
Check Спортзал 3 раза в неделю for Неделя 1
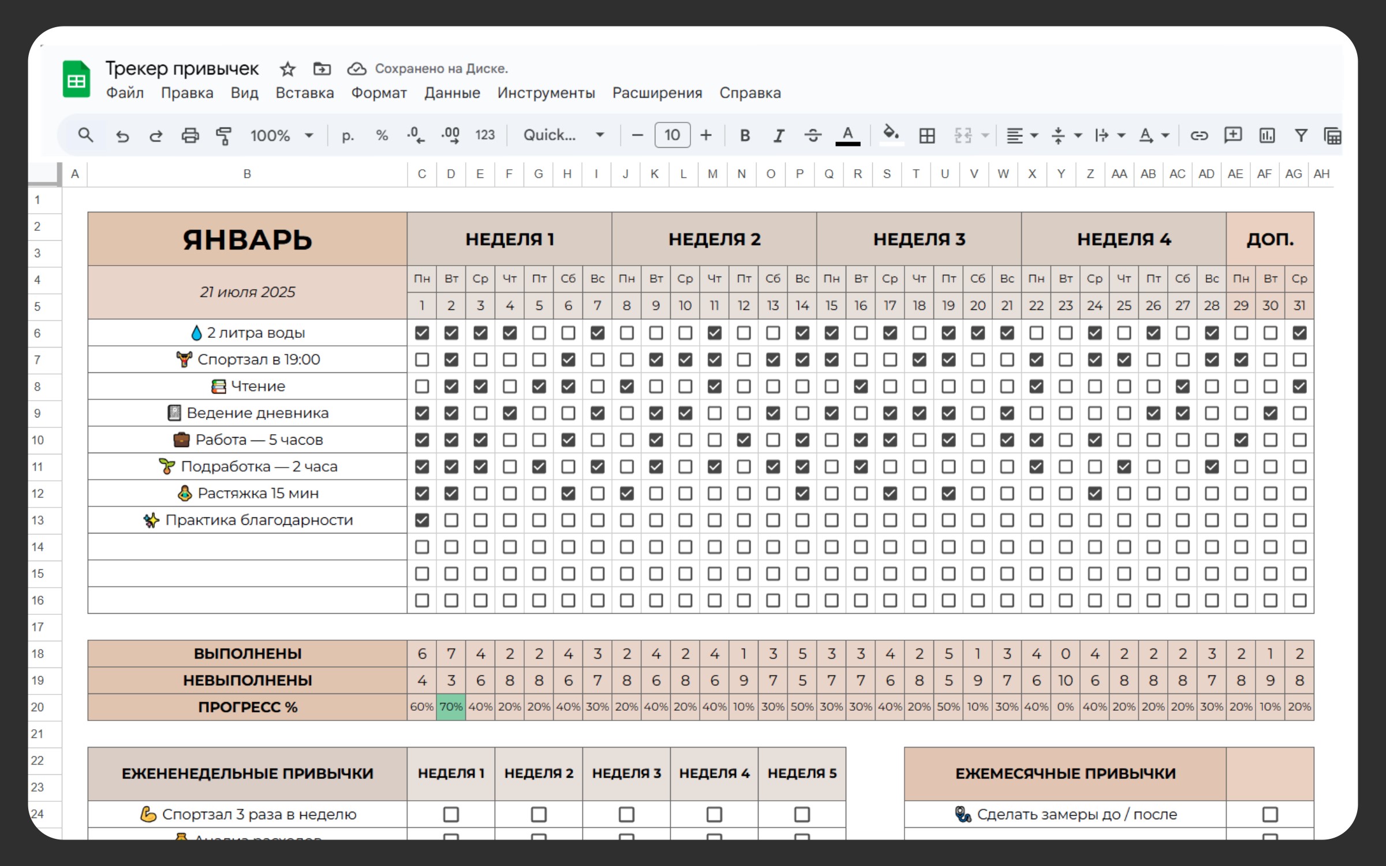coord(451,815)
